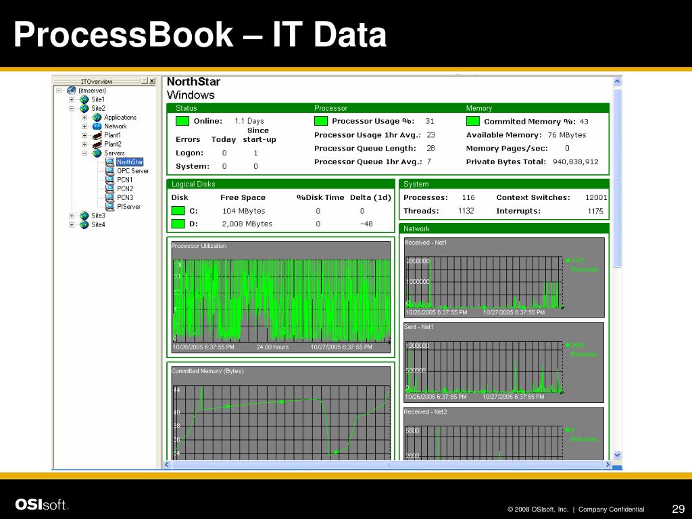This screenshot has height=519, width=692.
Task: Collapse the itmserver root node
Action: click(59, 91)
